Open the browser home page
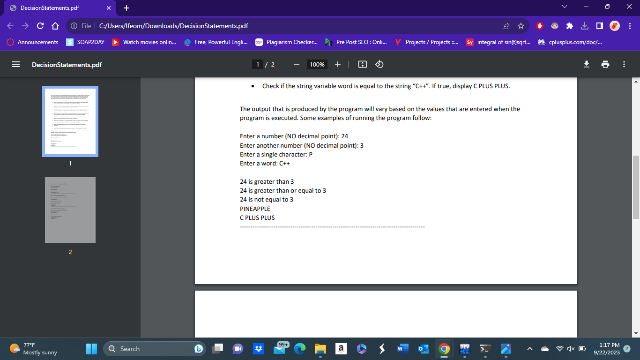The image size is (640, 360). [x=55, y=26]
